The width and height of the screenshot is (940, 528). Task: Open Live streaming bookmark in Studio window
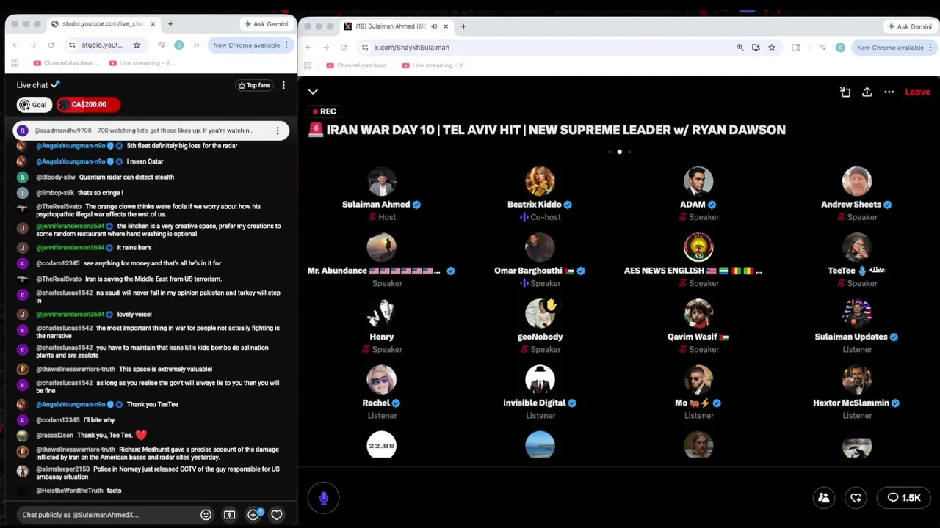coord(142,63)
